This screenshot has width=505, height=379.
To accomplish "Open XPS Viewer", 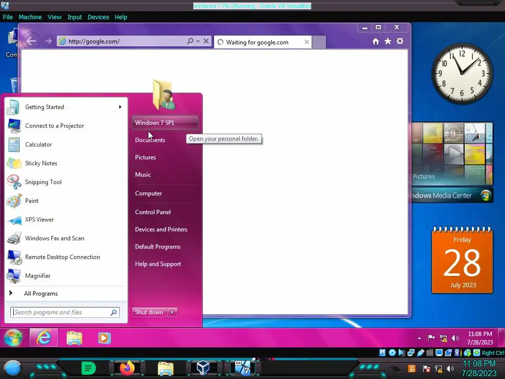I will pos(66,220).
